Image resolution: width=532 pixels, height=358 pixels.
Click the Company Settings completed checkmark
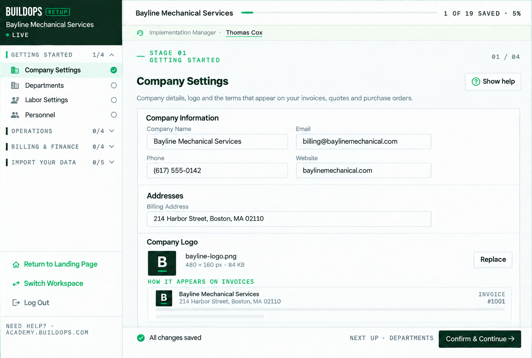114,70
